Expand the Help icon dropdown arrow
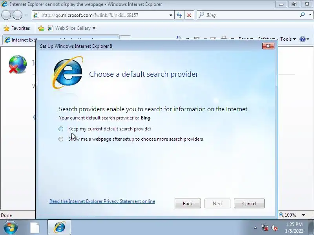 point(308,39)
